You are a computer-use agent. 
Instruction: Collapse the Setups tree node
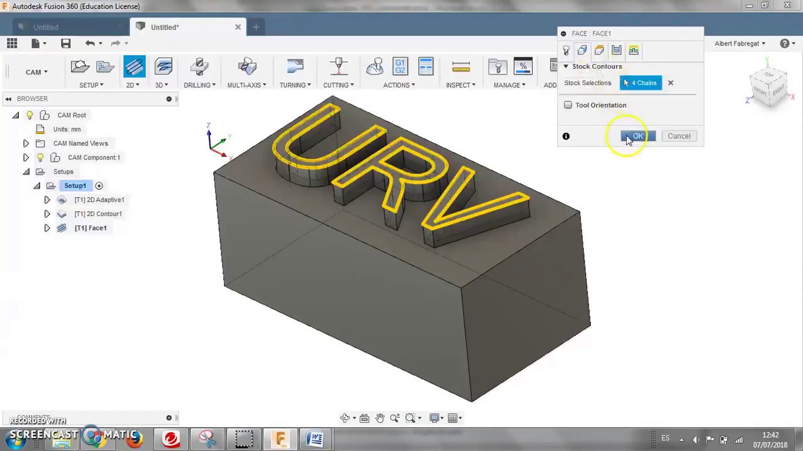coord(26,172)
